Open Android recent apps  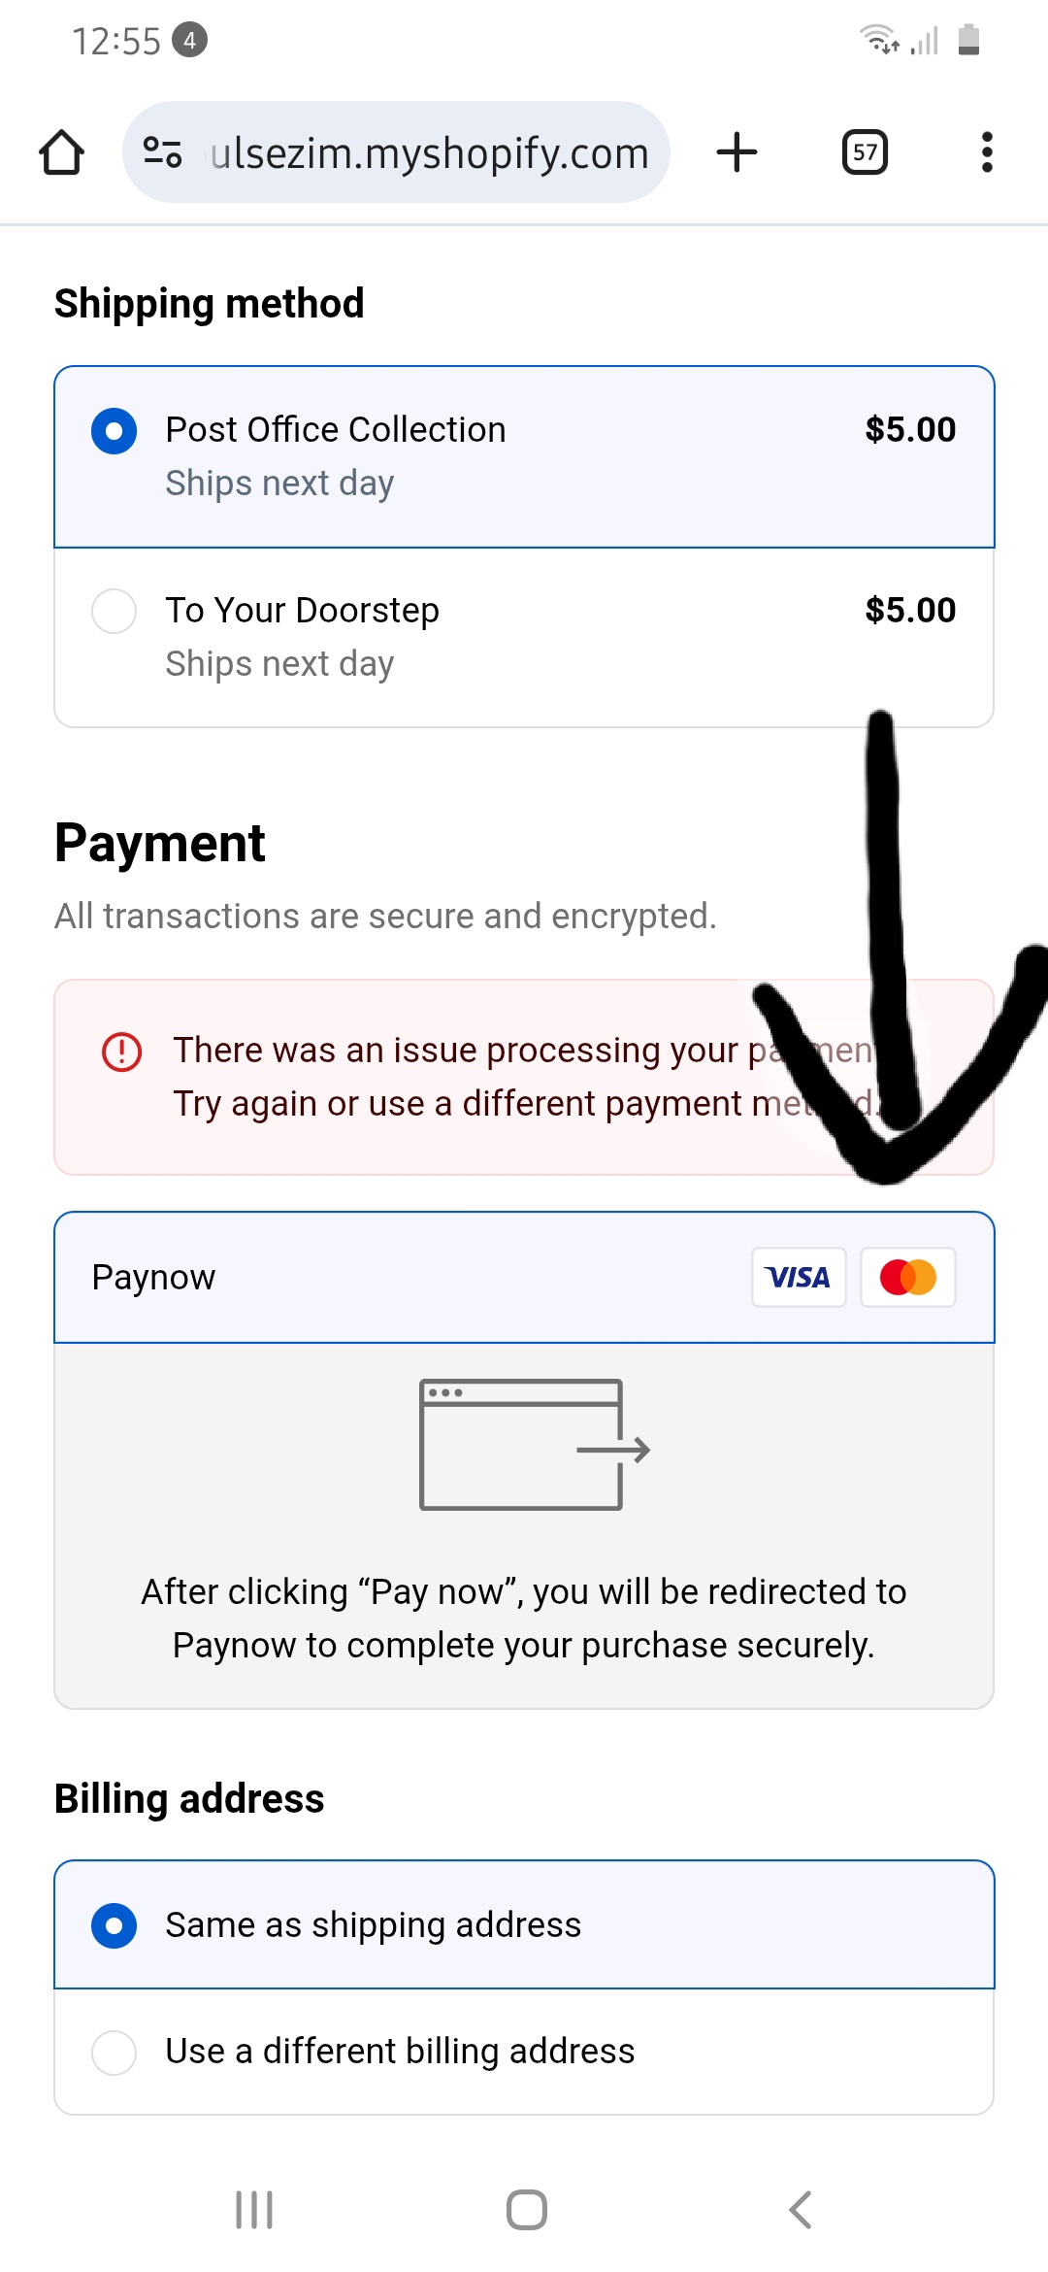254,2210
